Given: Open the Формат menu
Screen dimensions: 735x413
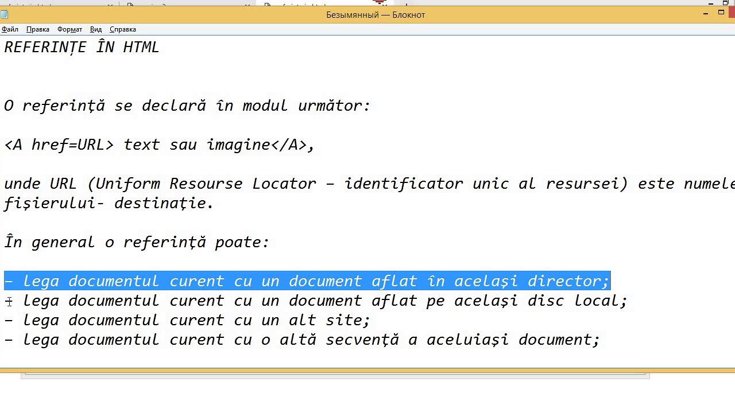Looking at the screenshot, I should 69,29.
